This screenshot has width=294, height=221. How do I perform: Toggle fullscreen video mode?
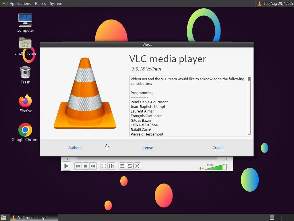coord(104,166)
